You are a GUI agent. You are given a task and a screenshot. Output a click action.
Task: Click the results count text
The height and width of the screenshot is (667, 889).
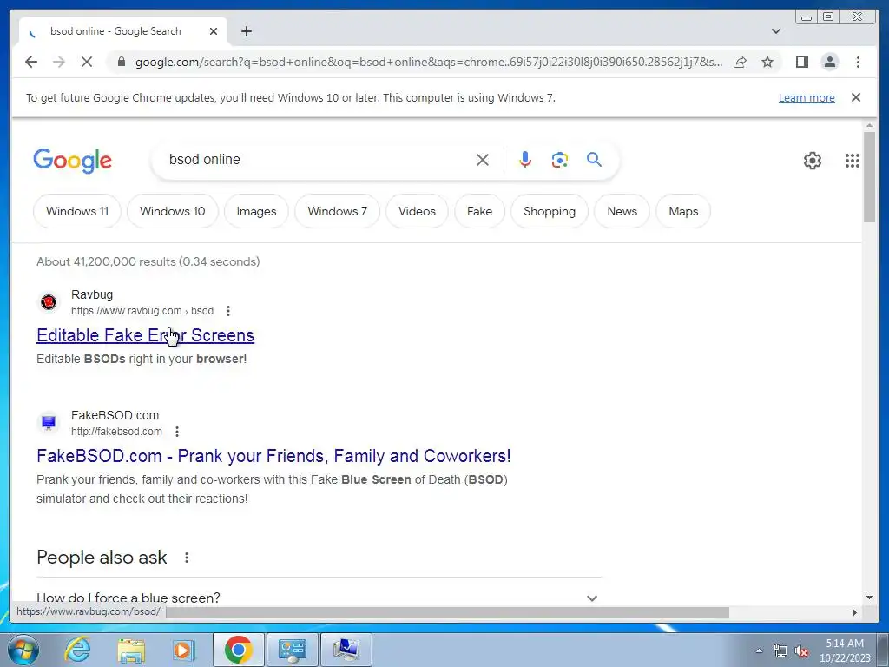148,261
